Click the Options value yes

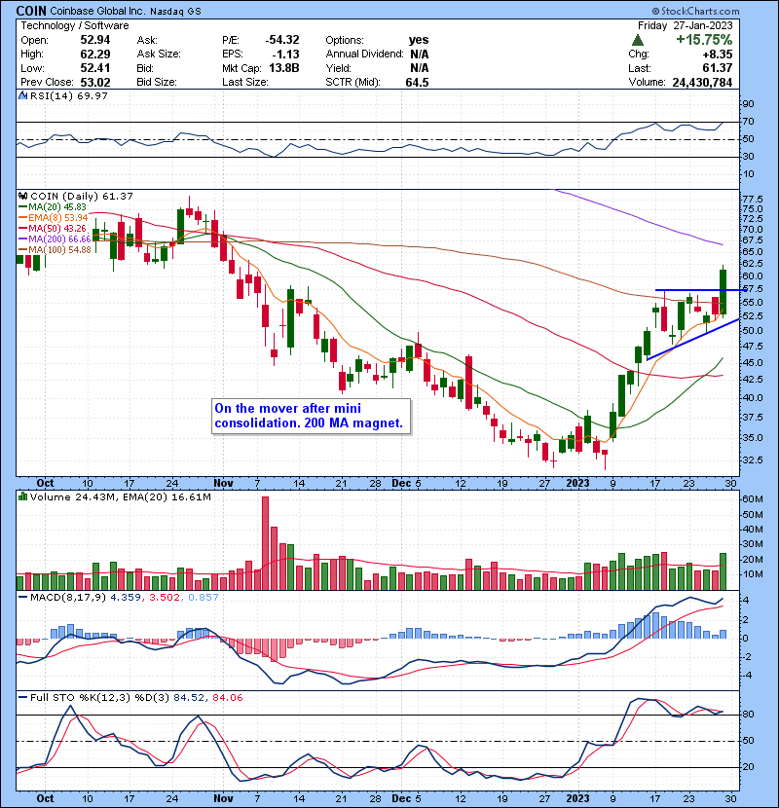tap(419, 40)
